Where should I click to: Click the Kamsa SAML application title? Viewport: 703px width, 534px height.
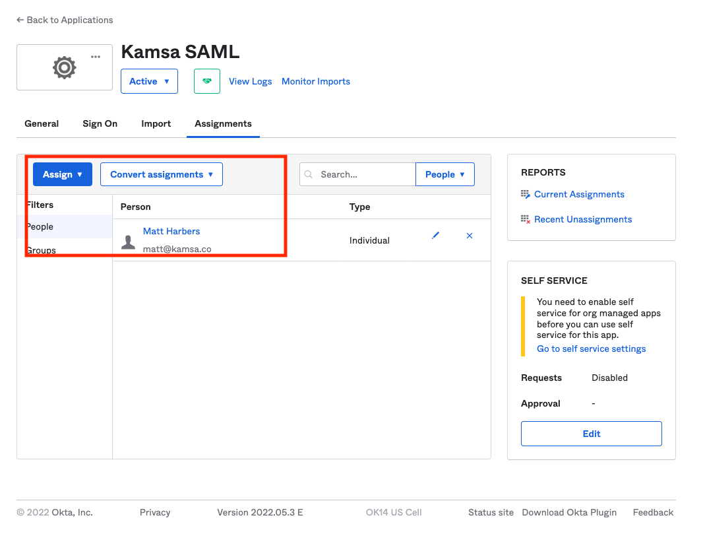pyautogui.click(x=180, y=51)
